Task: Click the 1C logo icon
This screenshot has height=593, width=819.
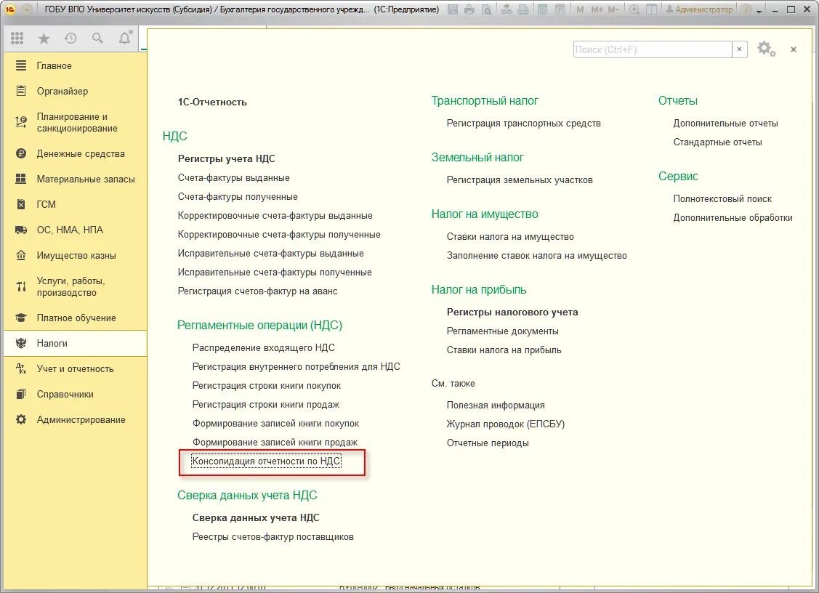Action: pos(10,9)
